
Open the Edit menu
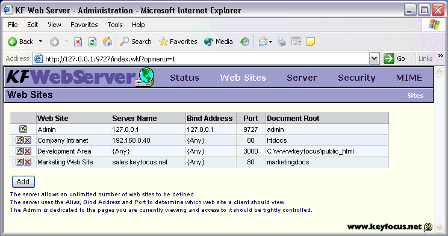(33, 25)
